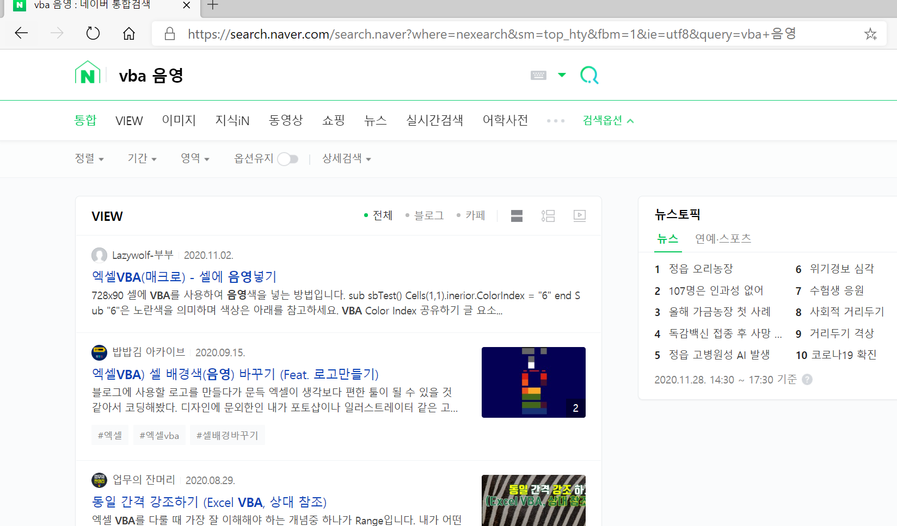Select the 연예·스포츠 tab in 뉴스토픽

723,239
